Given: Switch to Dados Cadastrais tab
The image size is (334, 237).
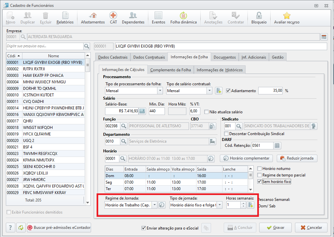Looking at the screenshot, I should pyautogui.click(x=113, y=57).
